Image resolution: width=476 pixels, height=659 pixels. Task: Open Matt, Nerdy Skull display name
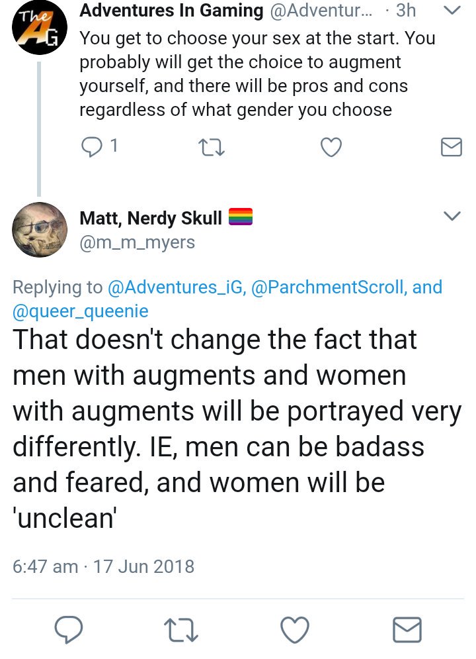tap(151, 218)
